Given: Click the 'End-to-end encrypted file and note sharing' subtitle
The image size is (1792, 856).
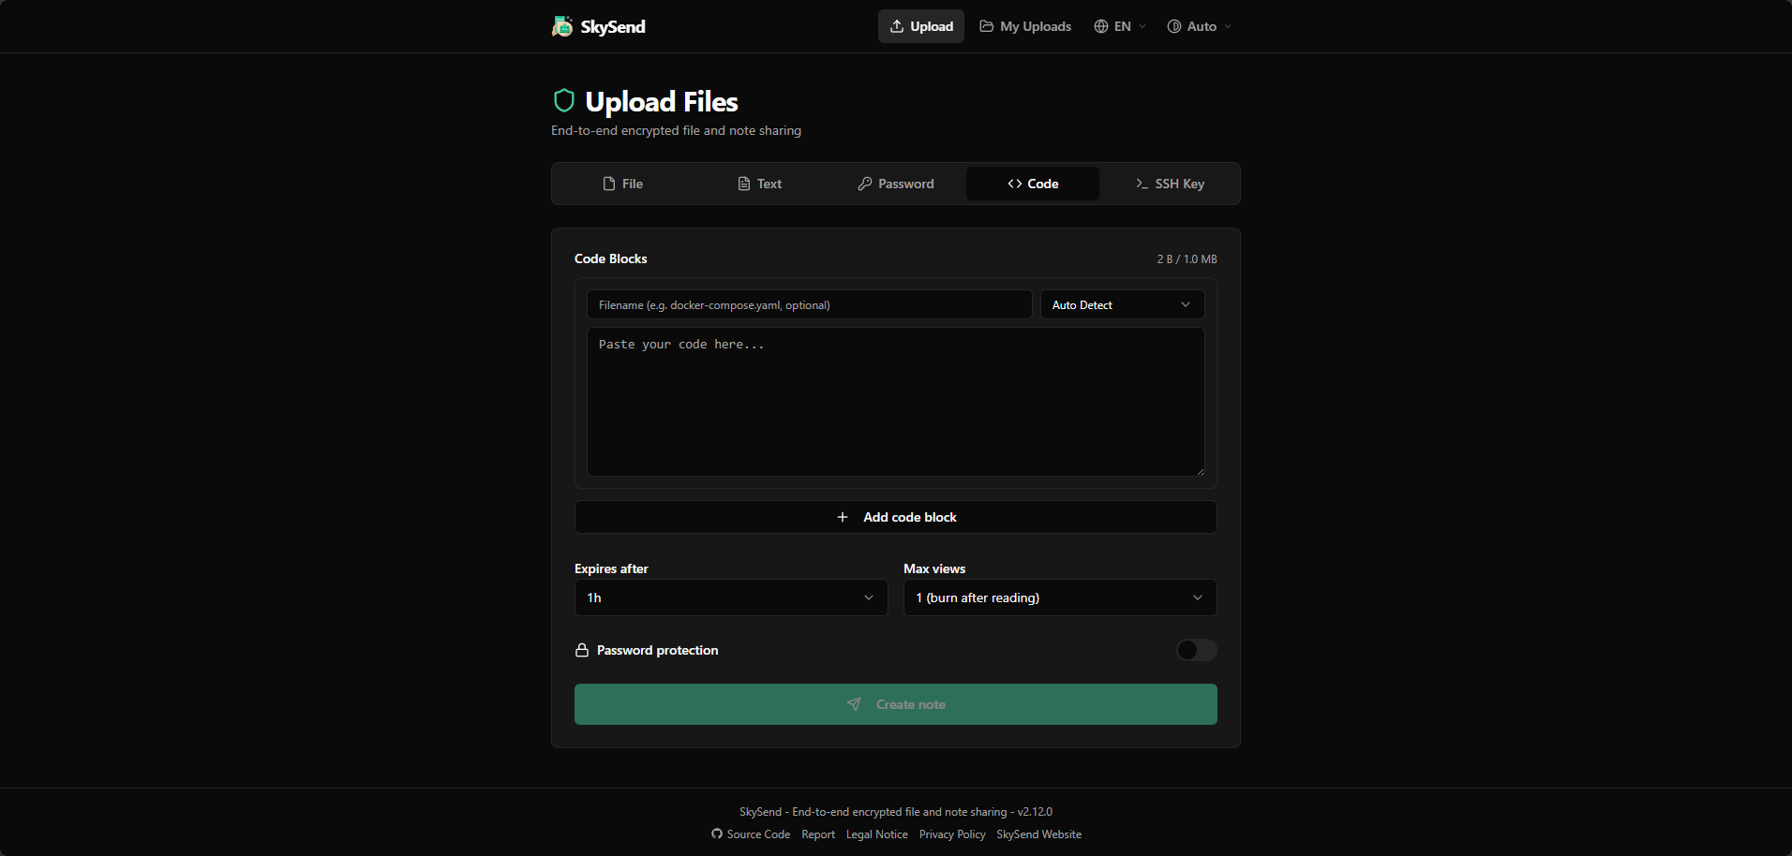Looking at the screenshot, I should [676, 130].
